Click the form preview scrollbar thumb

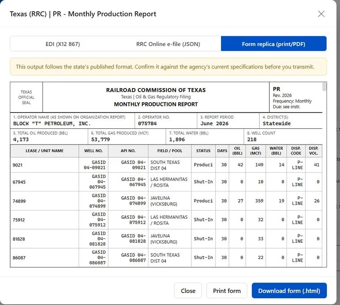pyautogui.click(x=324, y=87)
